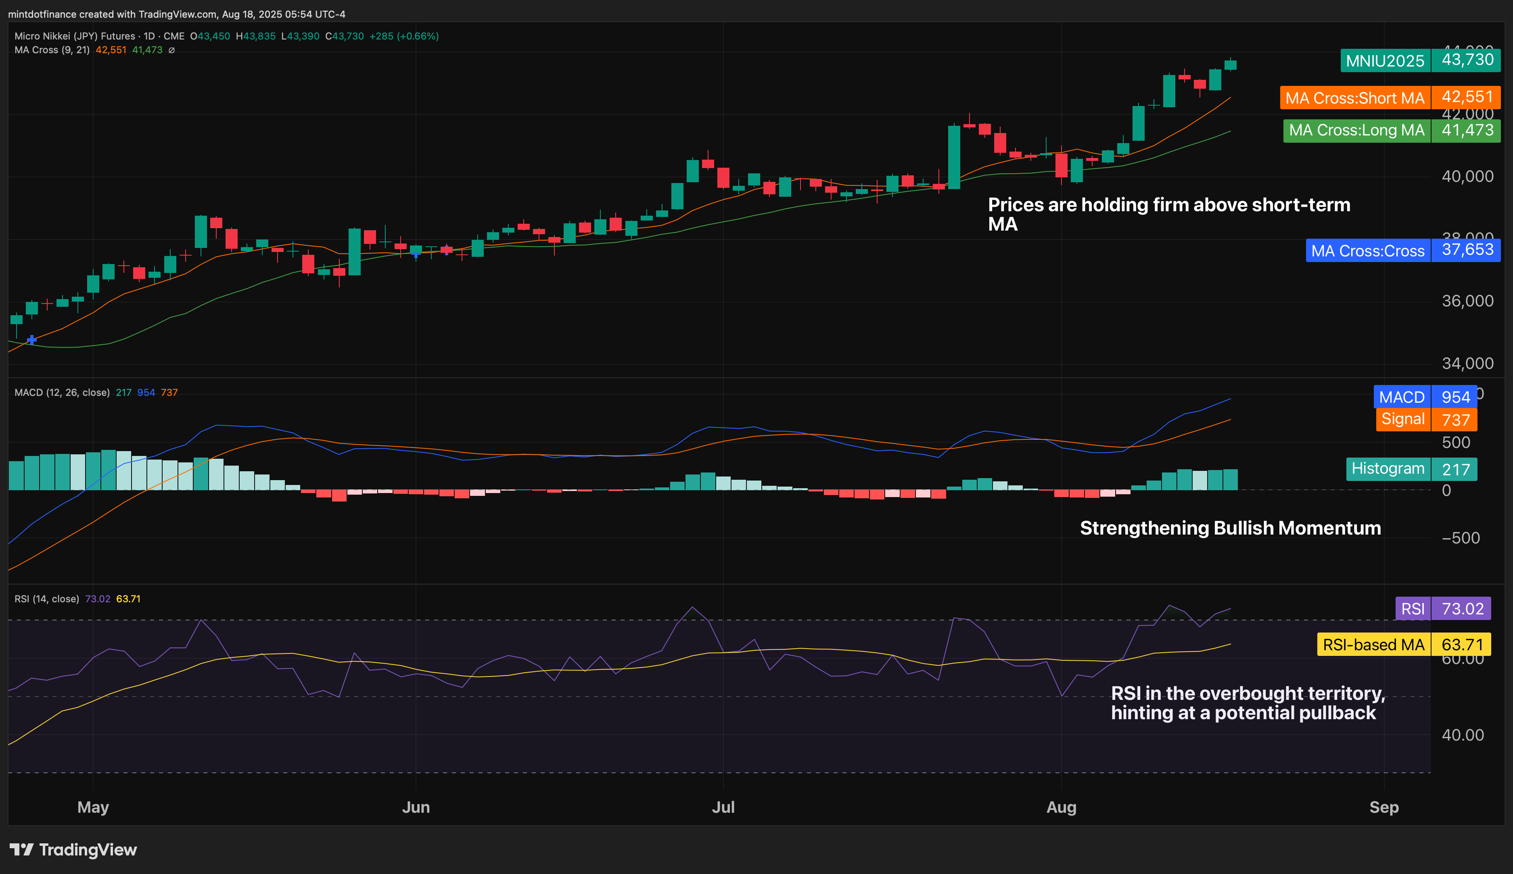Click the MA Cross:Long MA label
The width and height of the screenshot is (1513, 874).
click(1391, 130)
